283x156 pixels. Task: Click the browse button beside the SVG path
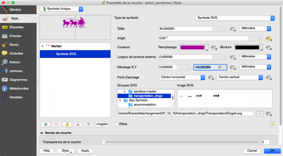point(260,114)
